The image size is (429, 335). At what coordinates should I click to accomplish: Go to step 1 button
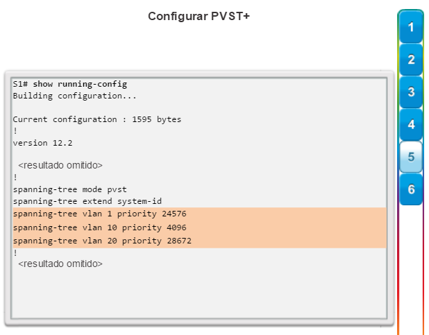(x=411, y=27)
